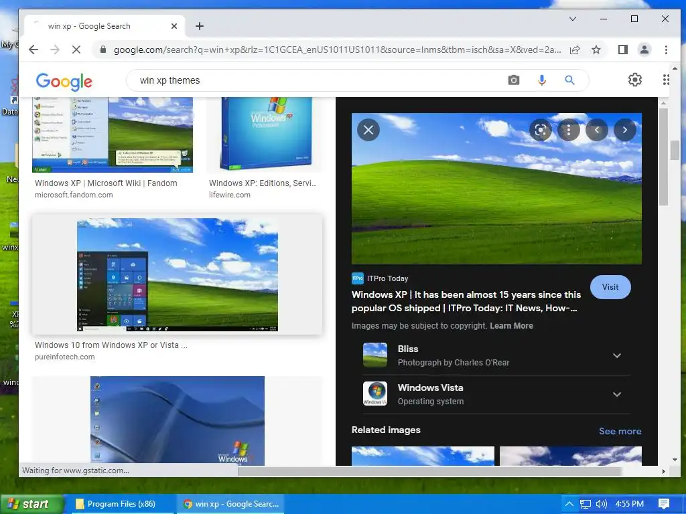The width and height of the screenshot is (686, 514).
Task: Click the Windows Vista logo thumbnail
Action: tap(375, 394)
